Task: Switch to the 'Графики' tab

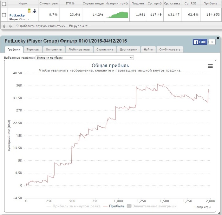Action: pos(14,50)
